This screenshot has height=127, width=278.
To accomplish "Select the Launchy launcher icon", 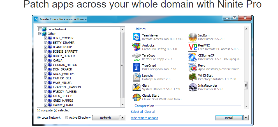I will tap(136, 77).
